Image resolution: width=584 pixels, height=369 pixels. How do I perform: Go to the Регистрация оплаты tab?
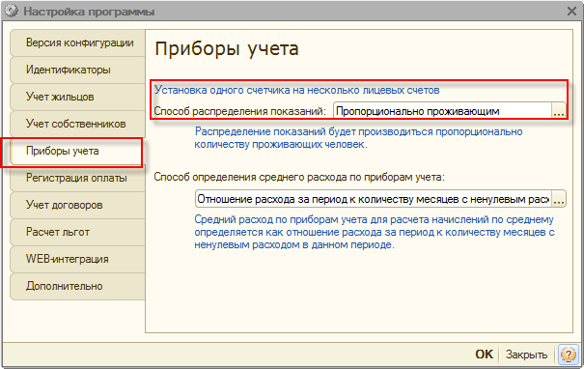[77, 178]
